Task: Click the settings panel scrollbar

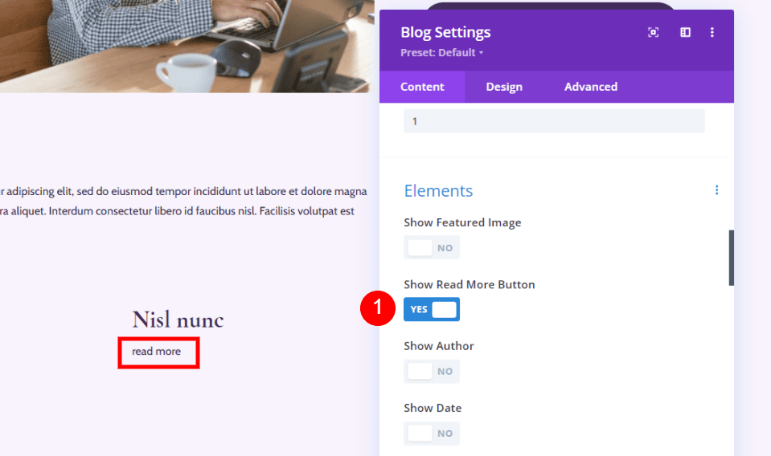Action: coord(731,257)
